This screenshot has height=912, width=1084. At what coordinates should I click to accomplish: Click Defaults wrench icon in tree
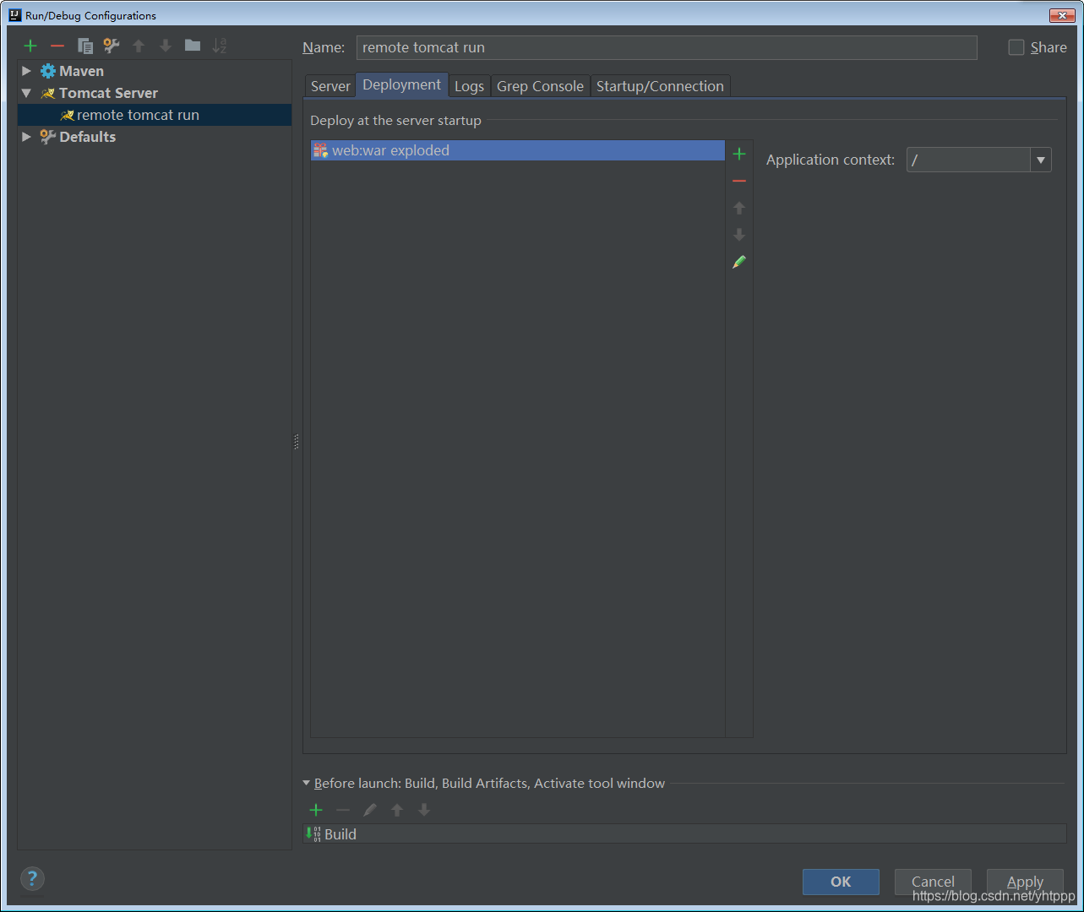tap(48, 137)
